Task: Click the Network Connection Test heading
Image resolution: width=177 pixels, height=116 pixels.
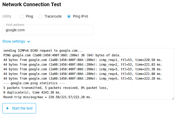Action: tap(32, 4)
